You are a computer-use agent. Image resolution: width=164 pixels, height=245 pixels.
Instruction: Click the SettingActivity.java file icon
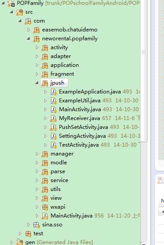53,136
